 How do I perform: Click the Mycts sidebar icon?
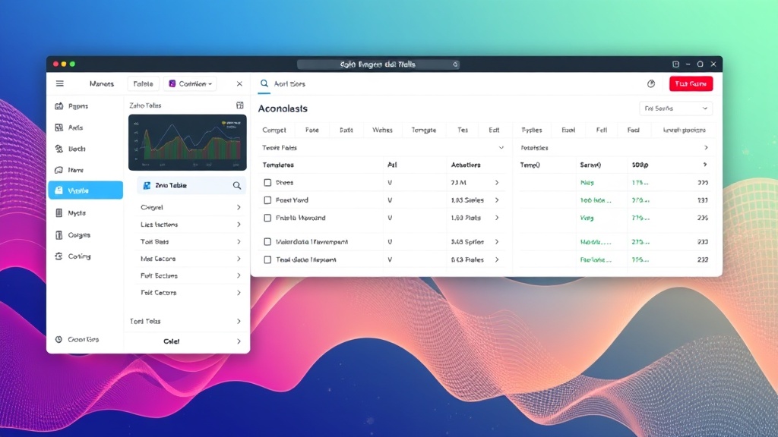coord(59,212)
